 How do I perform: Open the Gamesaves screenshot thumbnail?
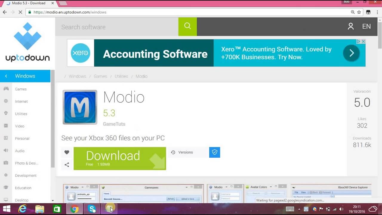(152, 194)
